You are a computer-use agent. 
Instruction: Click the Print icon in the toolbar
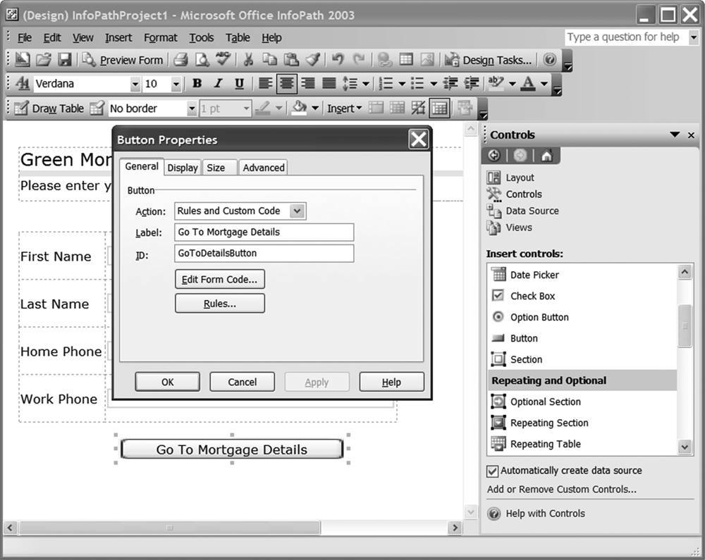pos(180,60)
